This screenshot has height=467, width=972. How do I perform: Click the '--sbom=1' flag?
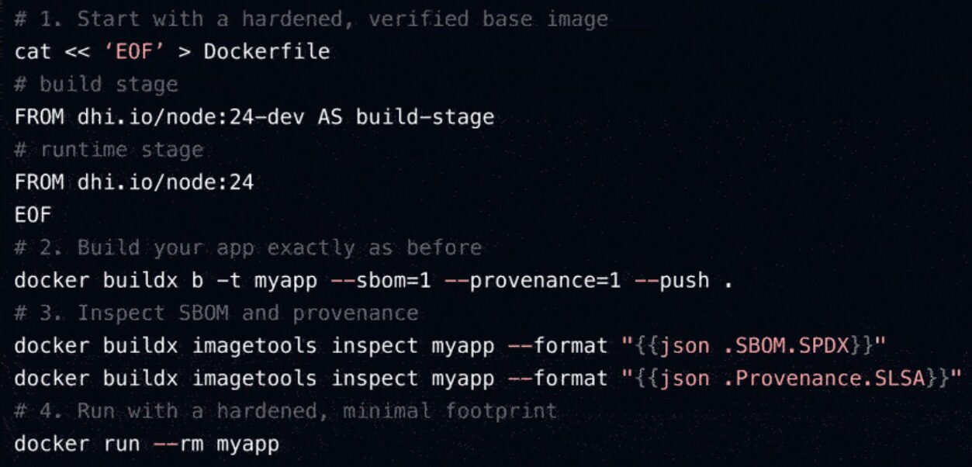(x=380, y=281)
